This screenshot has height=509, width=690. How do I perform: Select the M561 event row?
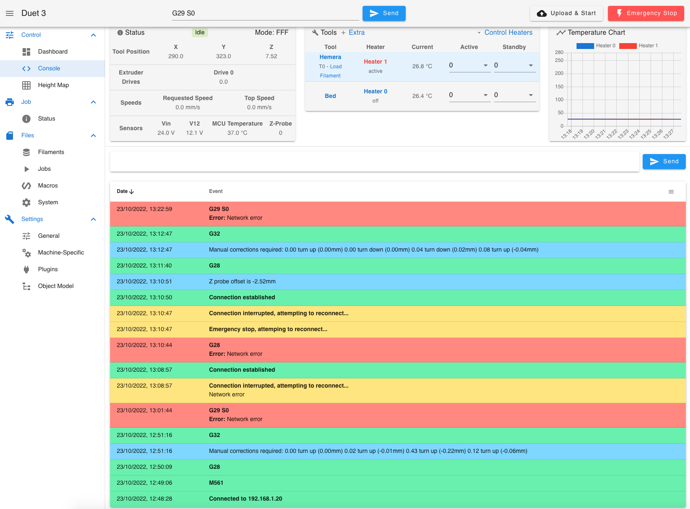click(x=398, y=483)
